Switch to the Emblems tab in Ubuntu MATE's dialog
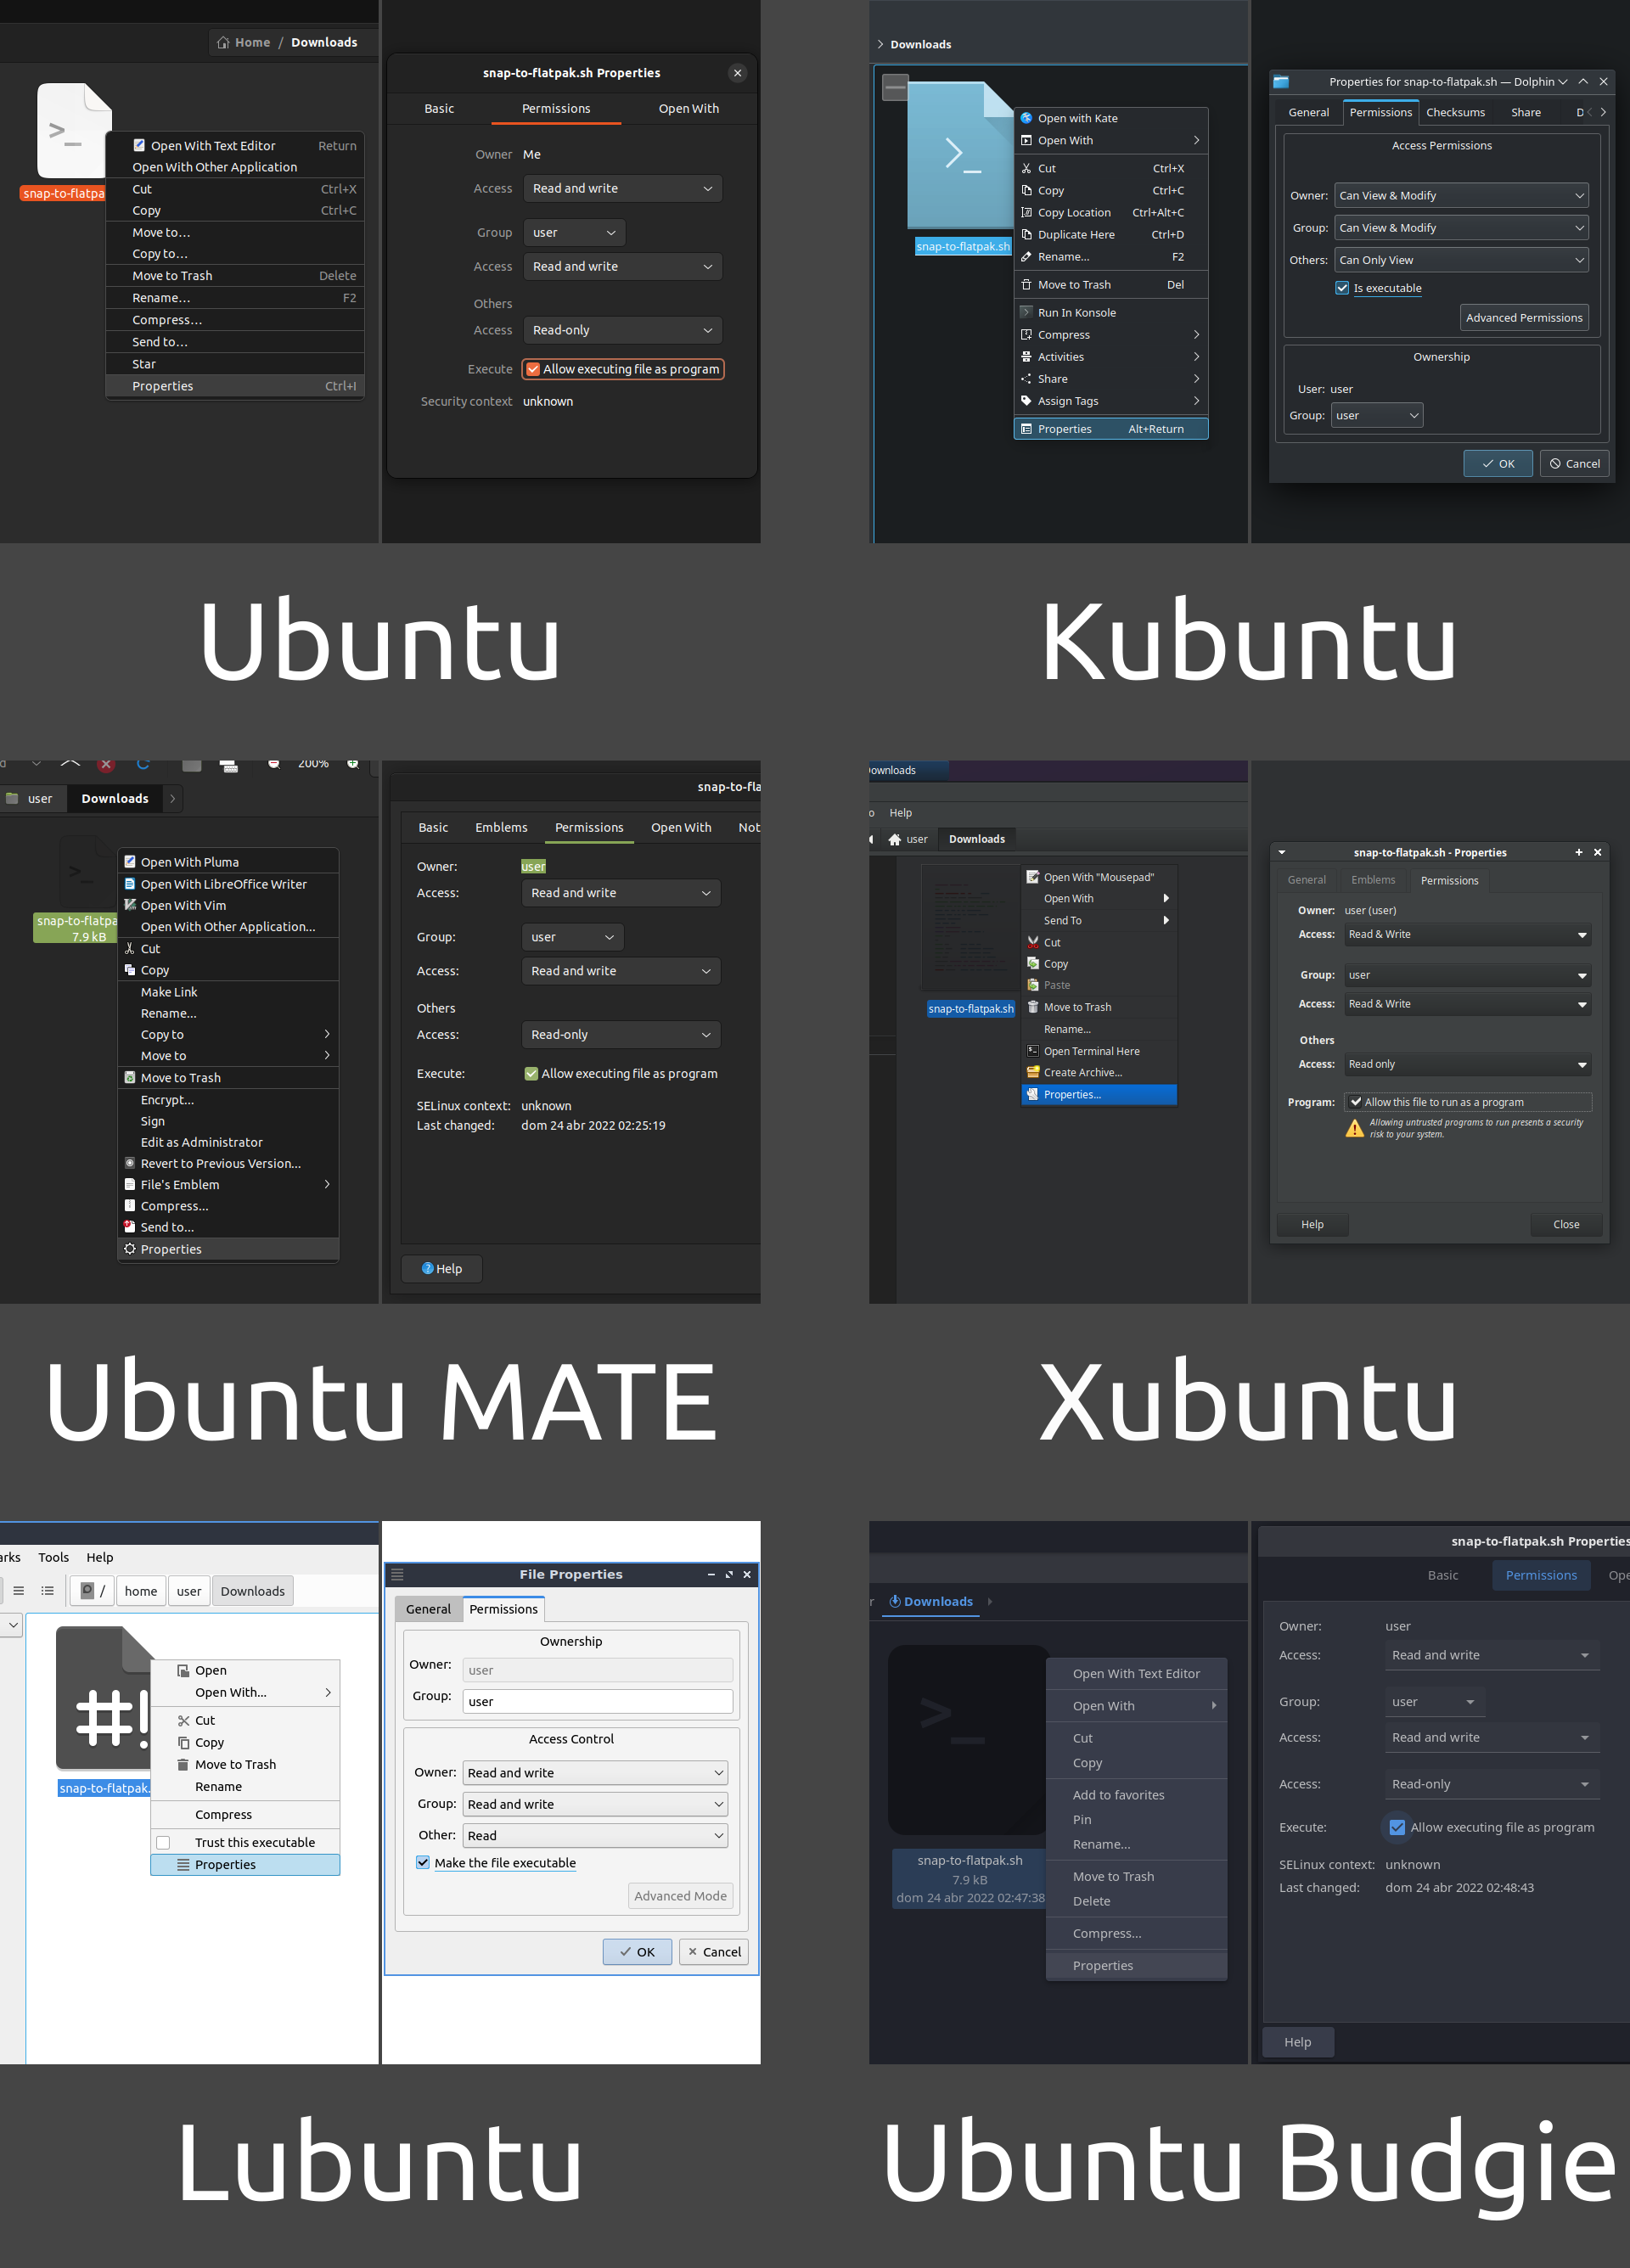 [501, 827]
